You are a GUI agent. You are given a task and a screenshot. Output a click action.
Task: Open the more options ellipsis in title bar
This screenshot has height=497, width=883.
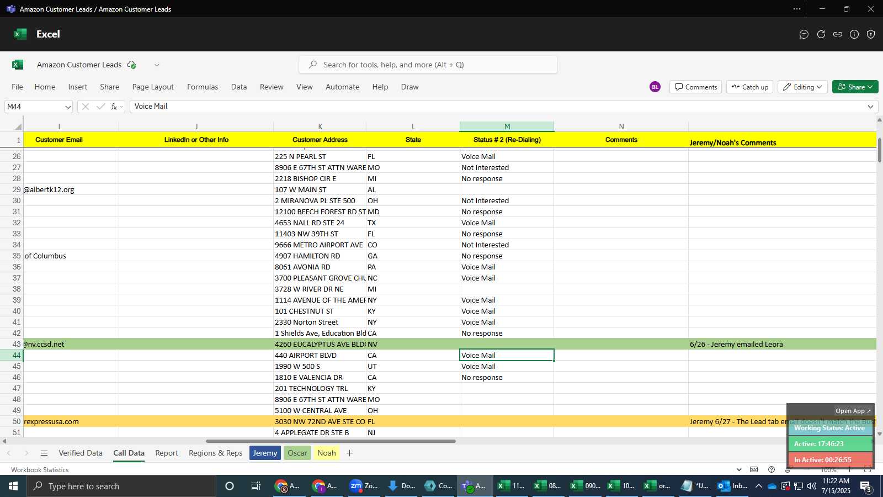pyautogui.click(x=796, y=9)
